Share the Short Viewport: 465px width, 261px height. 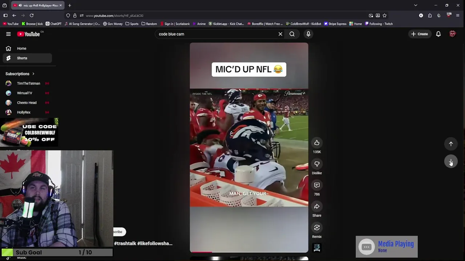(x=317, y=207)
